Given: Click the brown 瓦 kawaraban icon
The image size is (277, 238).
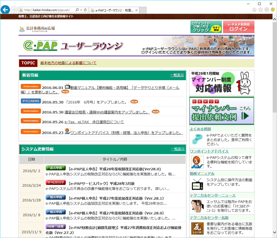Looking at the screenshot, I should click(x=197, y=228).
